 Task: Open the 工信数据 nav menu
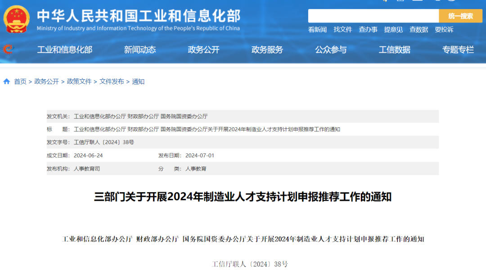point(395,49)
